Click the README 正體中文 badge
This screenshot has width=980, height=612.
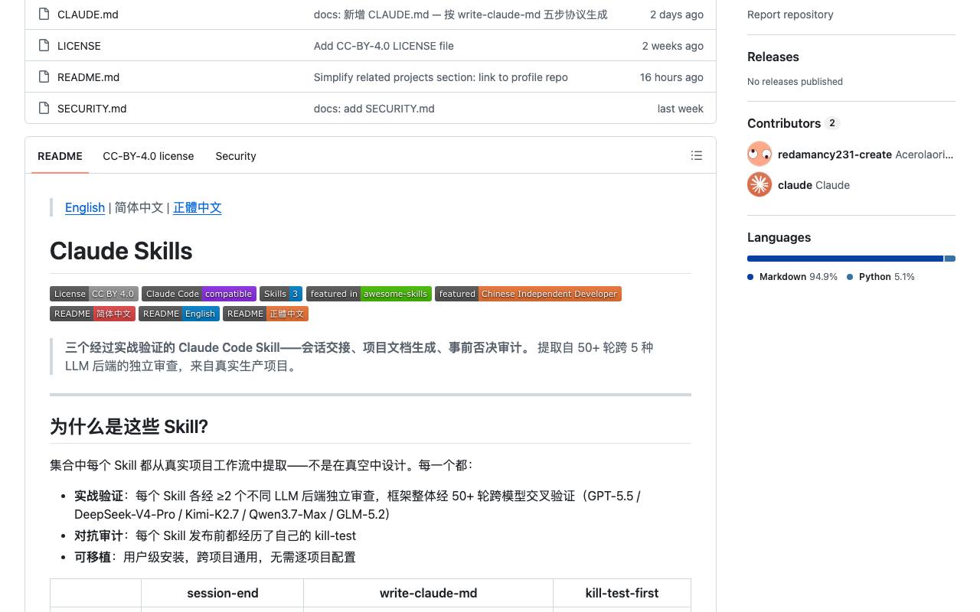click(x=266, y=314)
